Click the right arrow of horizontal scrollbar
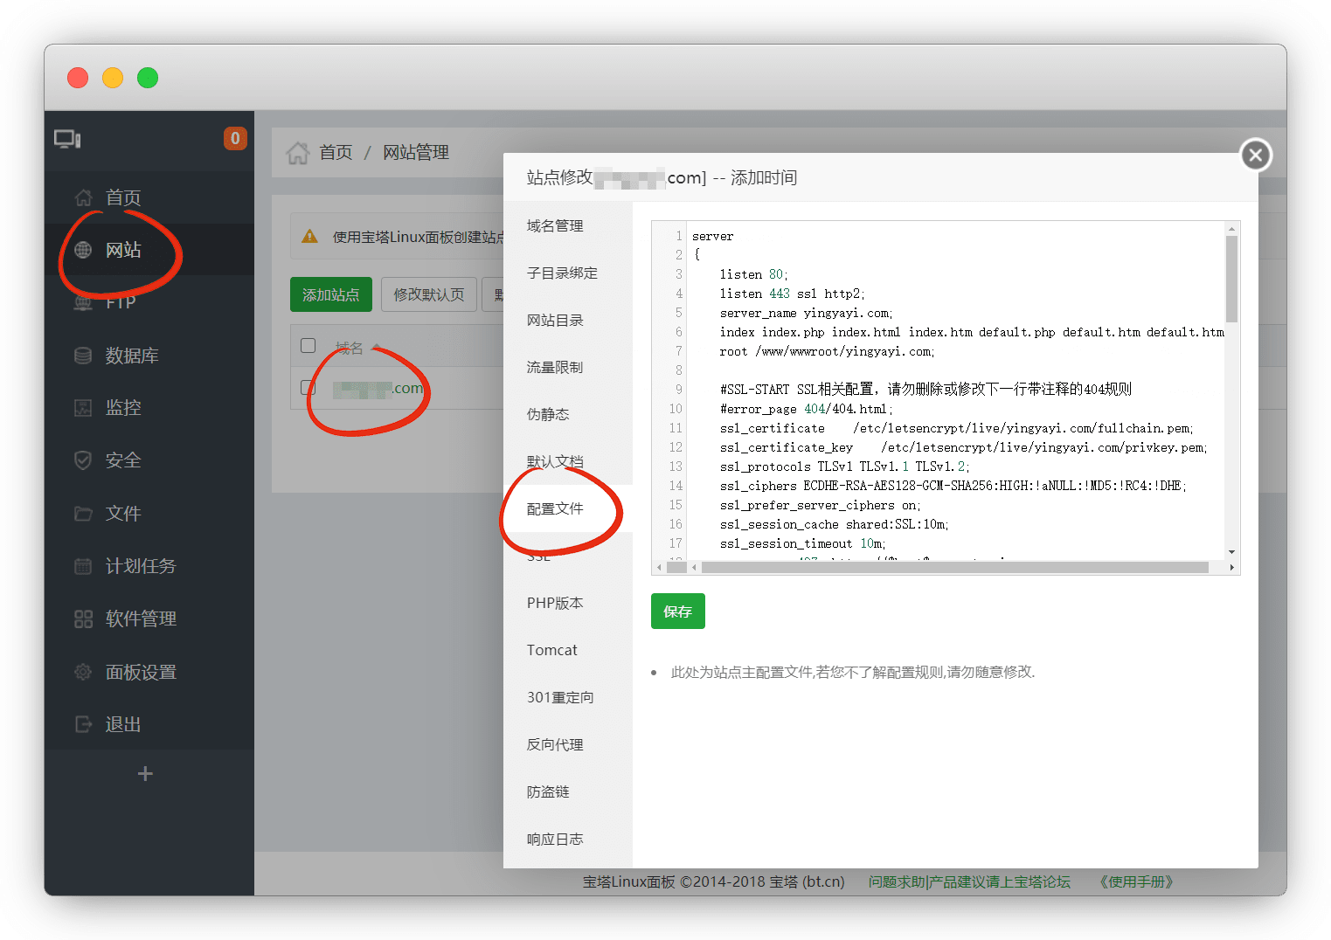Image resolution: width=1331 pixels, height=940 pixels. [x=1231, y=568]
